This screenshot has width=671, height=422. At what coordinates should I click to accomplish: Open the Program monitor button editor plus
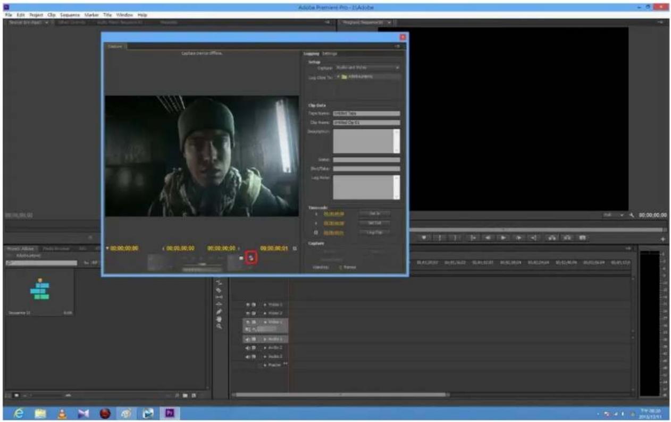coord(662,239)
